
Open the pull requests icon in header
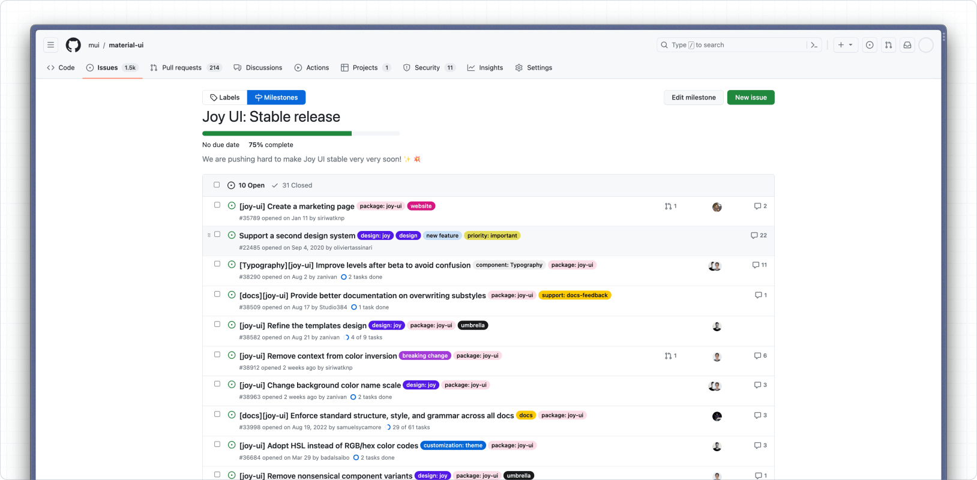click(888, 45)
